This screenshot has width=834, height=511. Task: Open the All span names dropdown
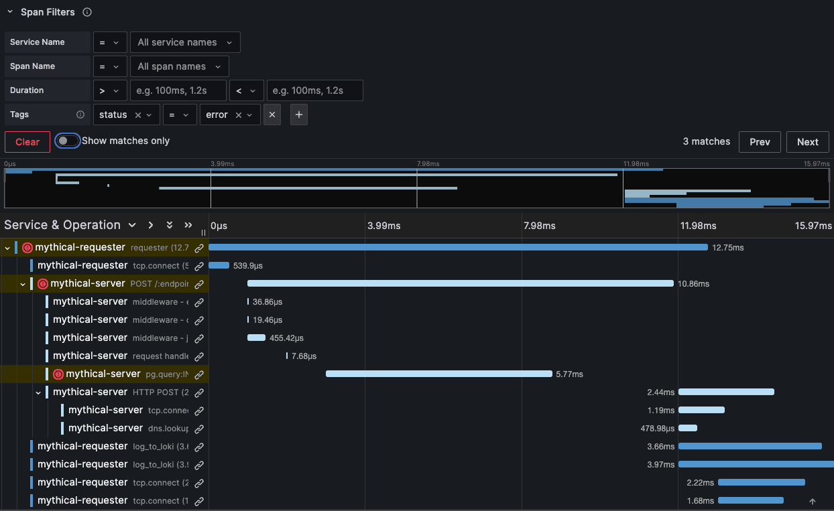point(179,66)
